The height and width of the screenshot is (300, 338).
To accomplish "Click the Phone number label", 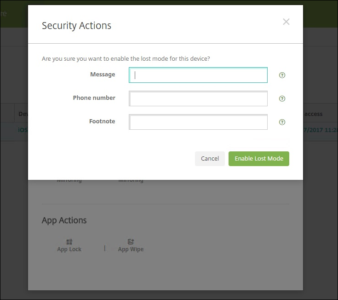I will tap(94, 98).
